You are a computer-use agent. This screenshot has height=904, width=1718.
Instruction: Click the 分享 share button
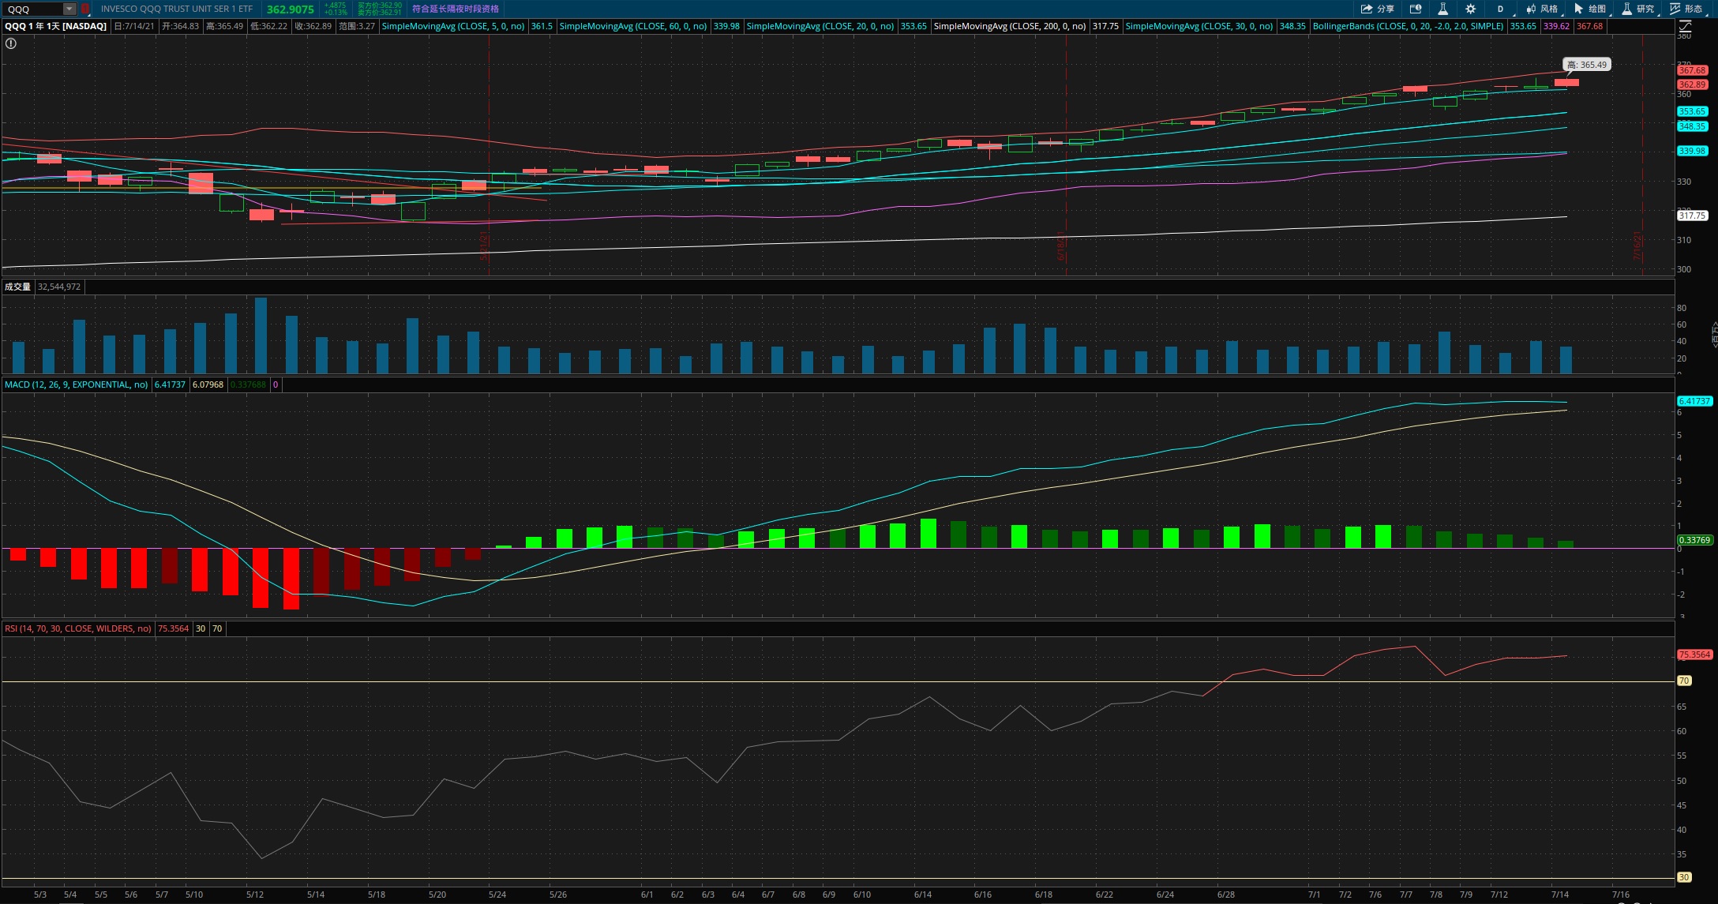(x=1378, y=9)
